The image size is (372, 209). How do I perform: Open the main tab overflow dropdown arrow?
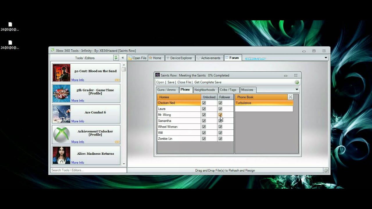[326, 58]
